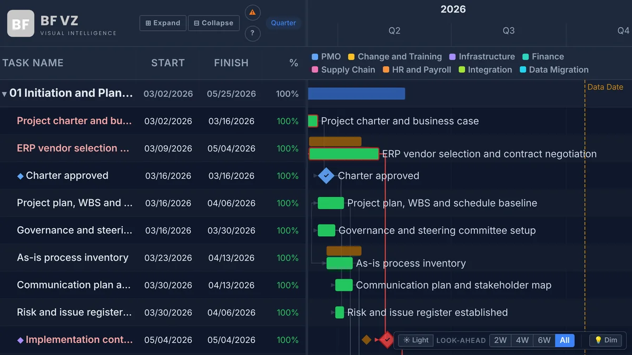Screen dimensions: 632x355
Task: Click the As-is process inventory green bar
Action: click(x=340, y=263)
